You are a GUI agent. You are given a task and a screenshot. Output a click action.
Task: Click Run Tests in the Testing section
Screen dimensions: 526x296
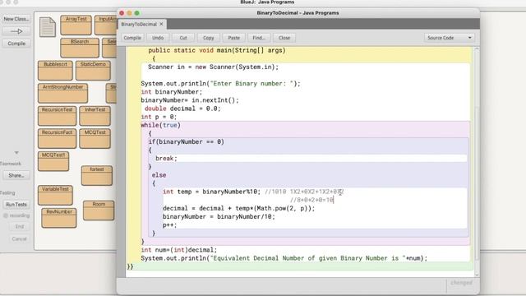pyautogui.click(x=16, y=205)
